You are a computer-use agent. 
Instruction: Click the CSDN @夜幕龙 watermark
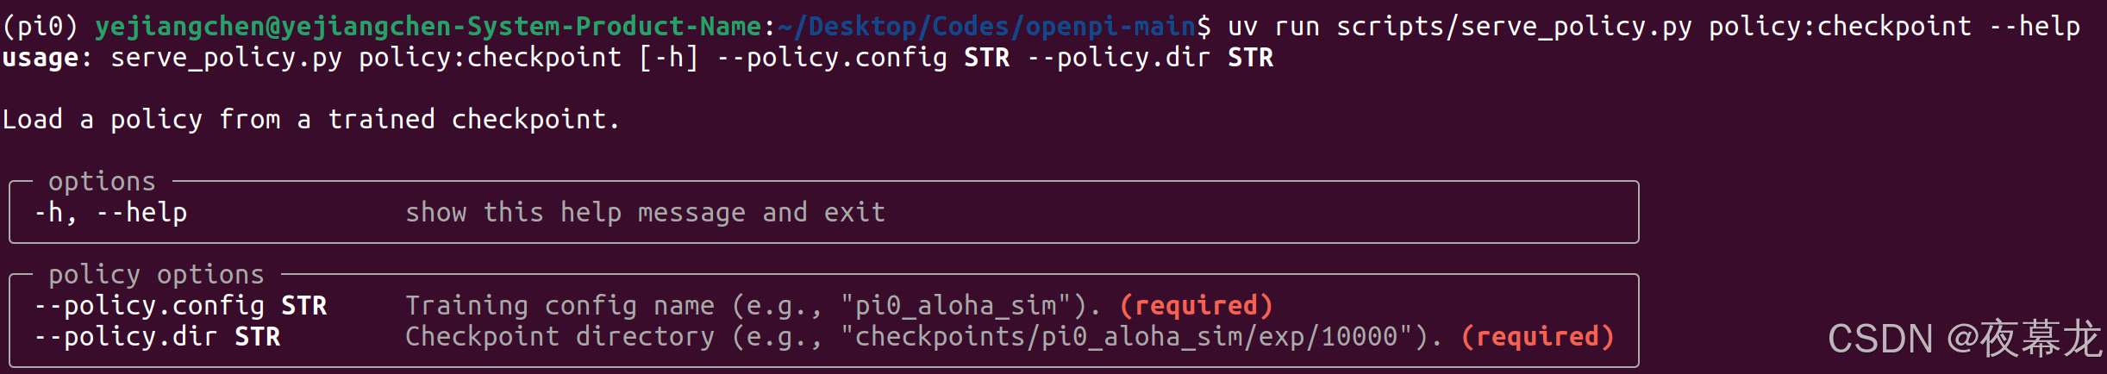point(1964,338)
